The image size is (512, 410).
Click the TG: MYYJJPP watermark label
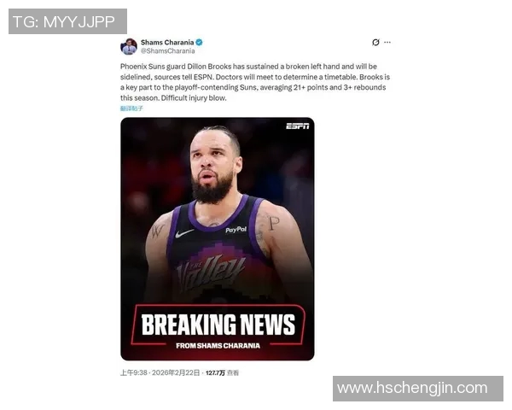pos(67,21)
